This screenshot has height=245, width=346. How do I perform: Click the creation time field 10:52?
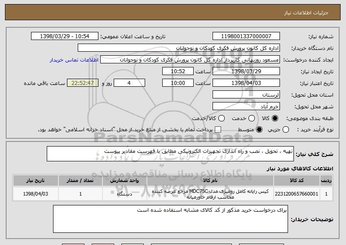[178, 71]
